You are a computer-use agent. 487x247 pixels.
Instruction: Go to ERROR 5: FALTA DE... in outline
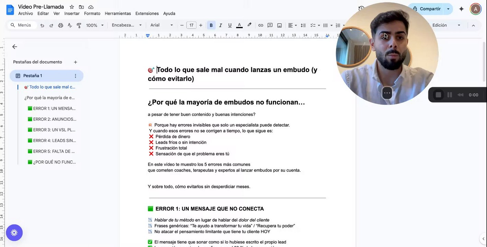pos(51,151)
